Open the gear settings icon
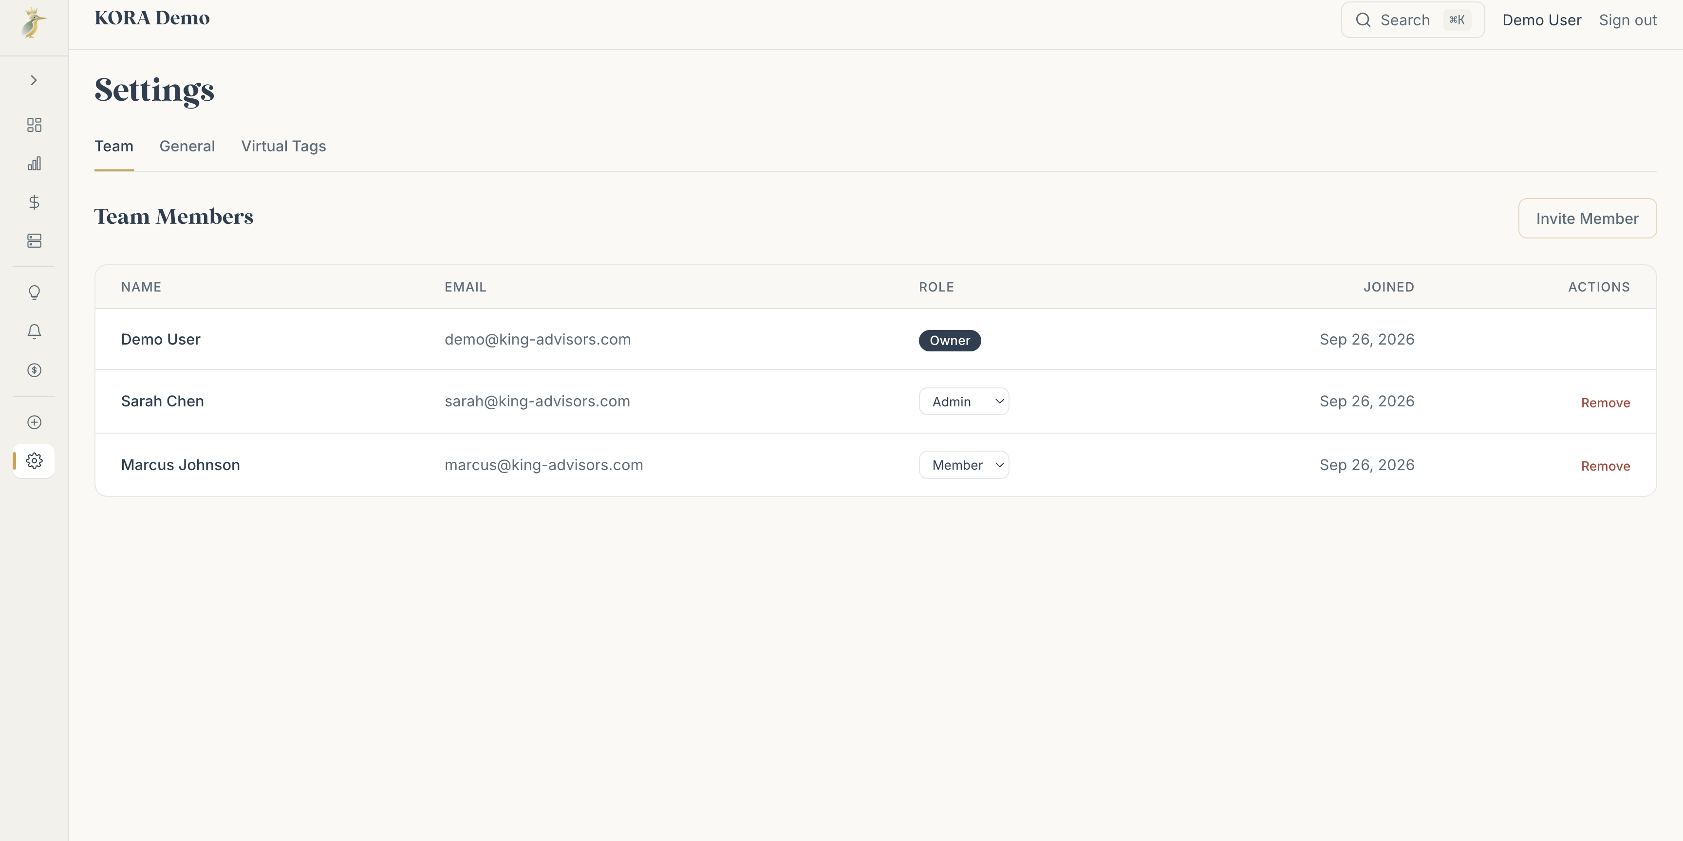 point(34,461)
